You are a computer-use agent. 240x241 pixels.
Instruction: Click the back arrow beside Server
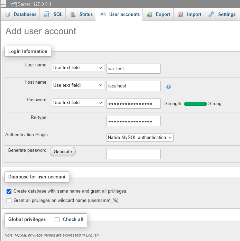pyautogui.click(x=3, y=4)
